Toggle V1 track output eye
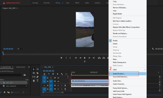The image size is (163, 98). pyautogui.click(x=58, y=81)
